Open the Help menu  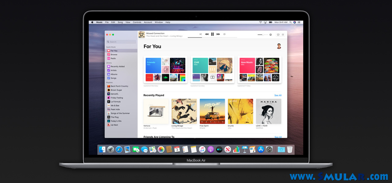click(x=168, y=22)
